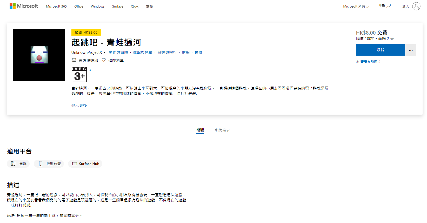Click the HK$8.00 strikethrough price
The image size is (427, 223).
[x=366, y=33]
